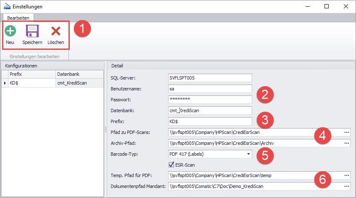This screenshot has height=198, width=356.
Task: Browse for the Dokumentenpfad Mandant folder
Action: 346,186
